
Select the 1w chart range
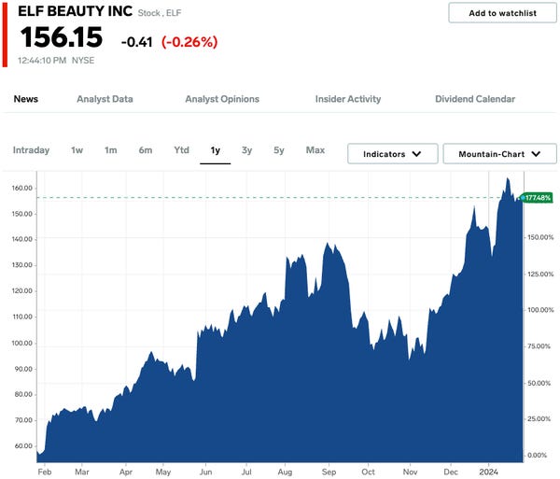coord(77,150)
